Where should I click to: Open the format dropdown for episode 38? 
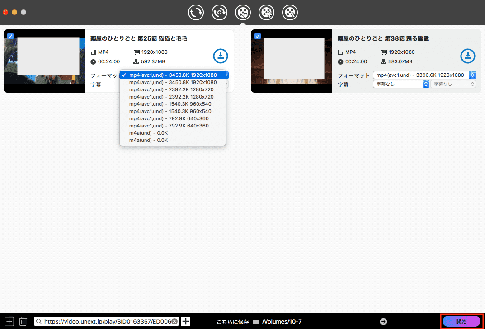[x=424, y=75]
